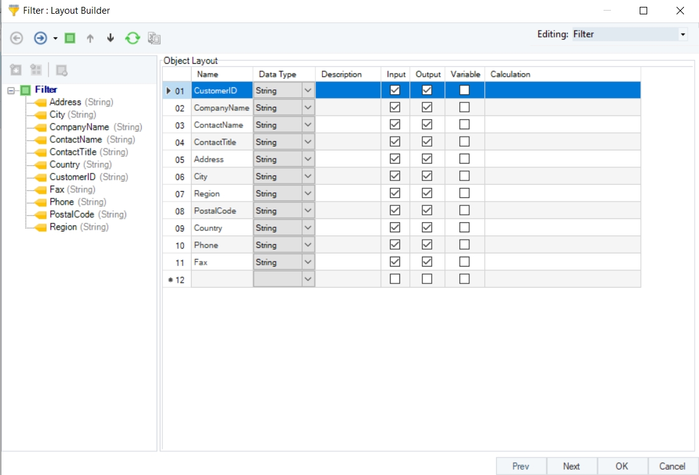Enable the Variable checkbox for Phone

tap(464, 245)
